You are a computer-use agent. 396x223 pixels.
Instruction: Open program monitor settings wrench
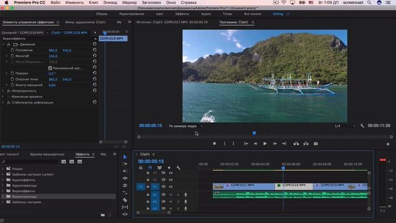(x=362, y=126)
